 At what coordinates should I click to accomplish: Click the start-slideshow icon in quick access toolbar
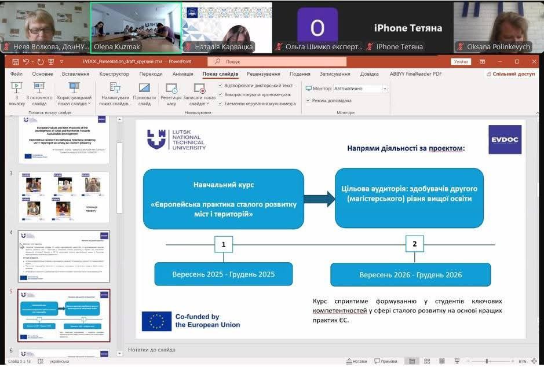pyautogui.click(x=52, y=62)
